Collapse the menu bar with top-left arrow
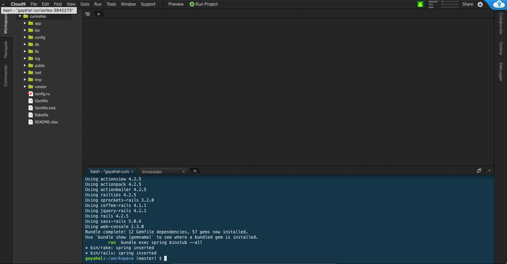The height and width of the screenshot is (264, 507). pos(3,4)
